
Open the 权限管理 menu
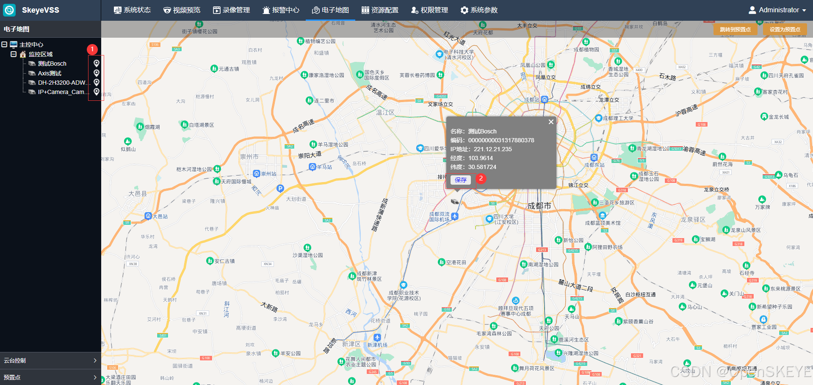tap(429, 10)
